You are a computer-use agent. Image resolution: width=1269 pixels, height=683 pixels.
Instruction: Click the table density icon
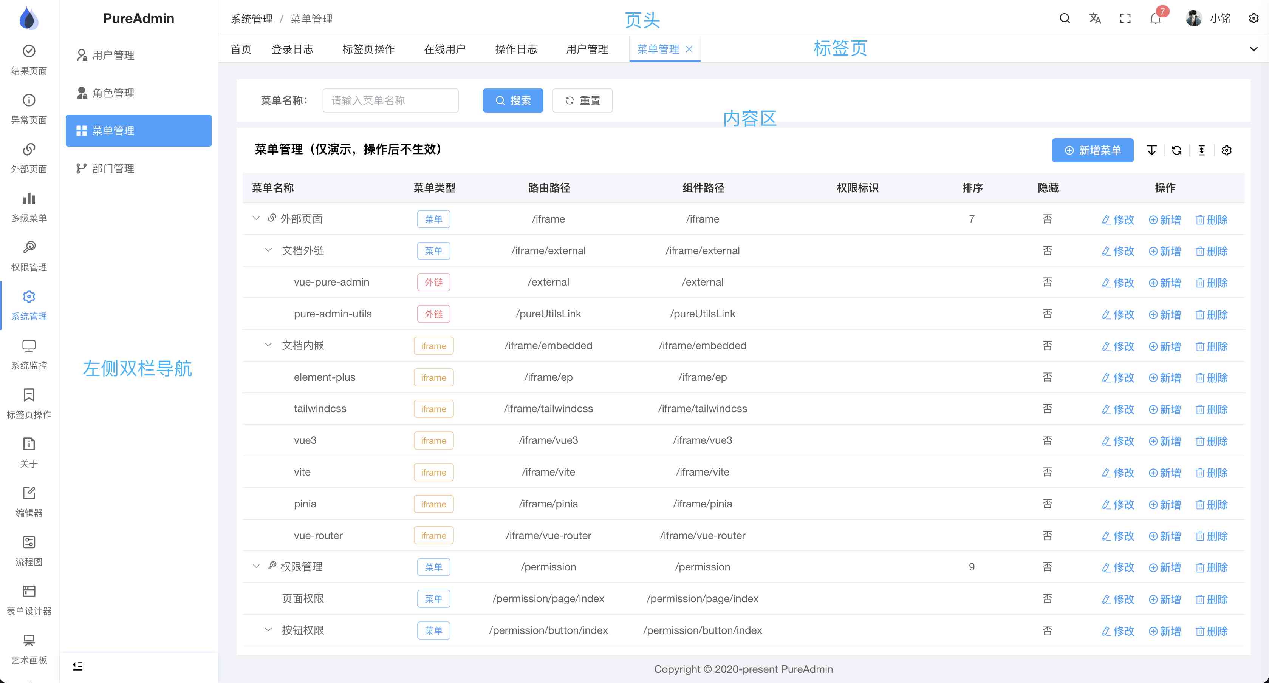click(x=1201, y=150)
